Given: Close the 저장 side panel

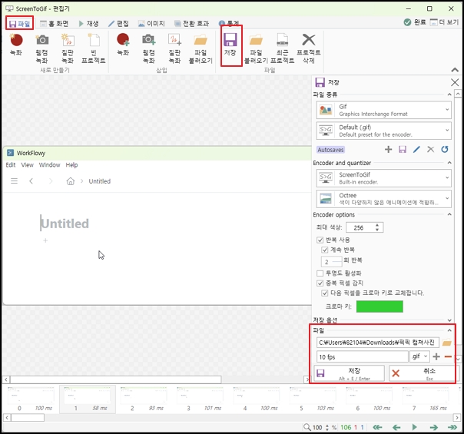Looking at the screenshot, I should pos(455,82).
